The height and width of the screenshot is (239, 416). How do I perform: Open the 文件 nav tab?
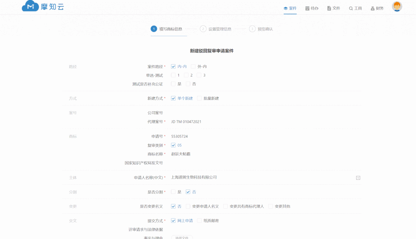333,8
